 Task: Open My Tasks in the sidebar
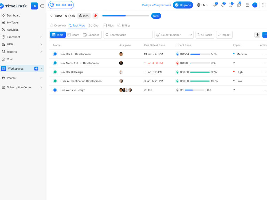coord(10,23)
